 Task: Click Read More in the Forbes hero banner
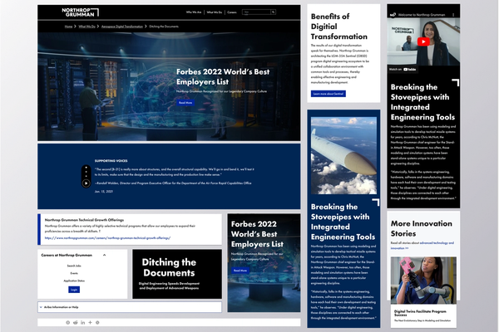click(185, 103)
